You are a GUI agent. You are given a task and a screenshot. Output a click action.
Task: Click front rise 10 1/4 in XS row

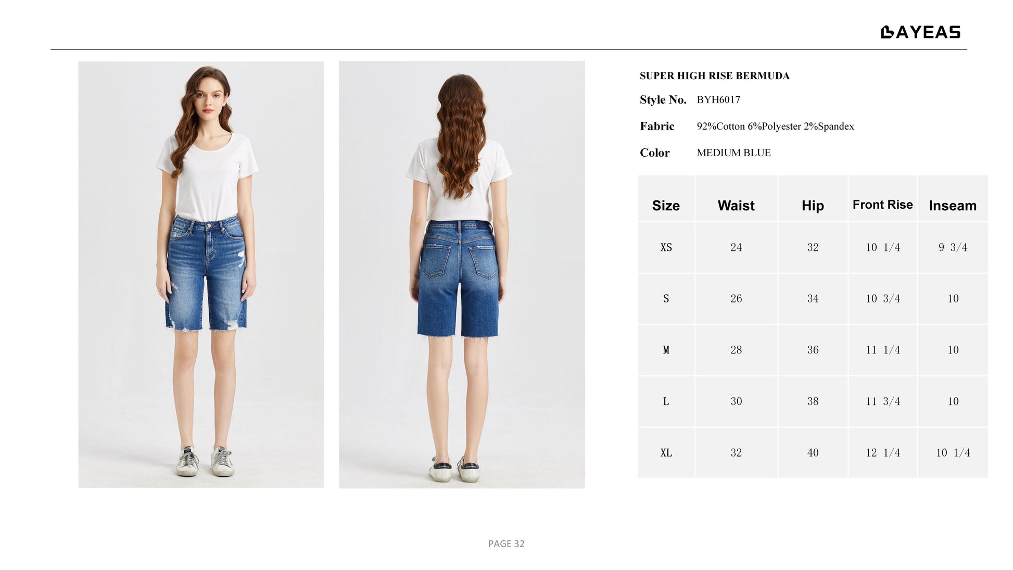tap(882, 247)
